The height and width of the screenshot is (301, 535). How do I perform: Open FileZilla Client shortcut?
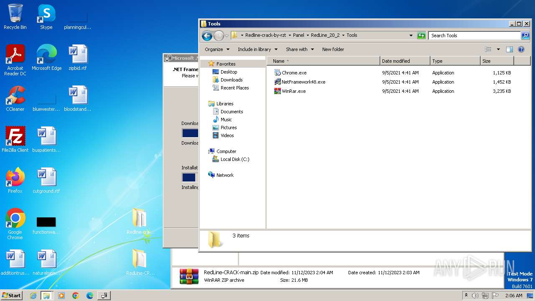15,140
